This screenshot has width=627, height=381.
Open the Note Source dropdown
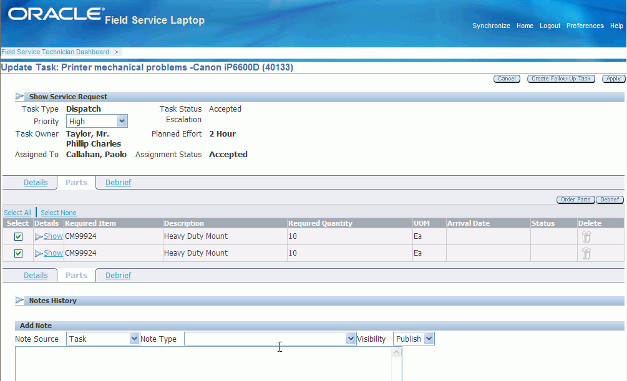(x=134, y=339)
